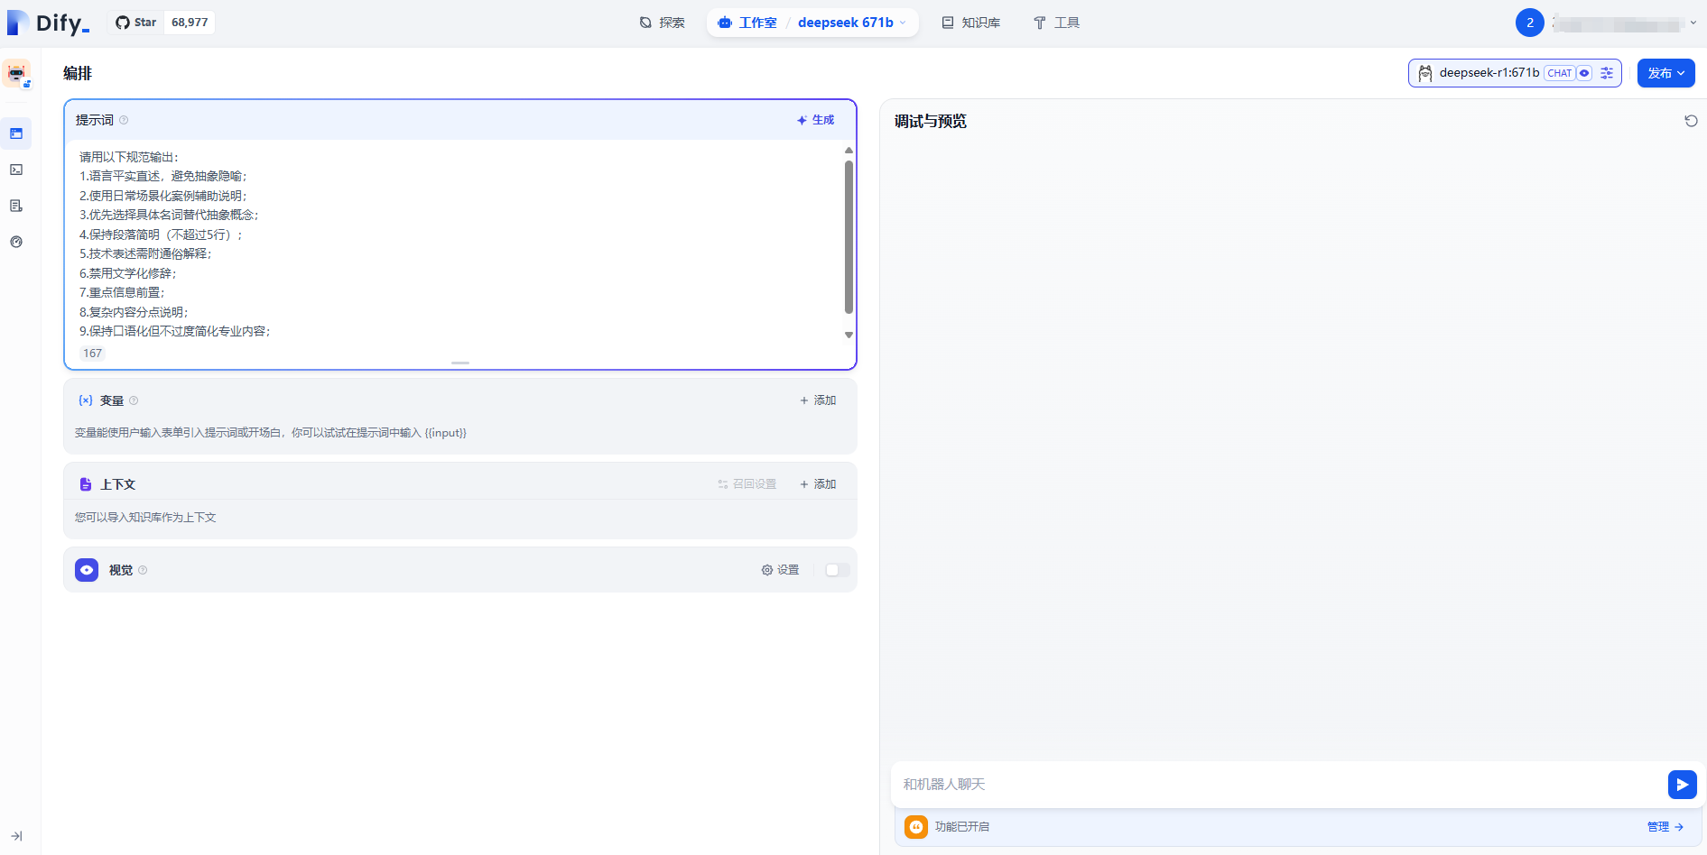Open deepseek-r1:671b model selector
Image resolution: width=1707 pixels, height=855 pixels.
pos(1515,73)
